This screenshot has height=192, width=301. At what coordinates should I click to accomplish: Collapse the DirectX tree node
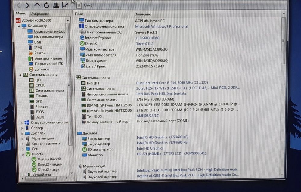(x=23, y=154)
